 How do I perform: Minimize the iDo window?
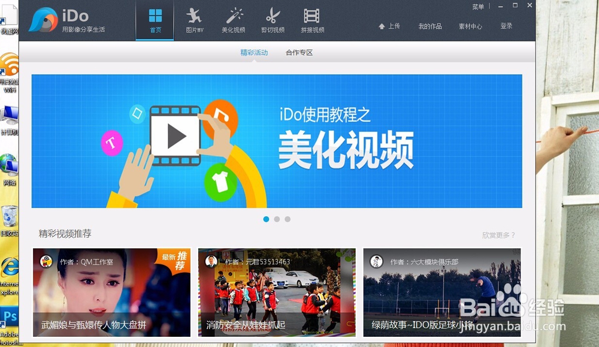(500, 6)
